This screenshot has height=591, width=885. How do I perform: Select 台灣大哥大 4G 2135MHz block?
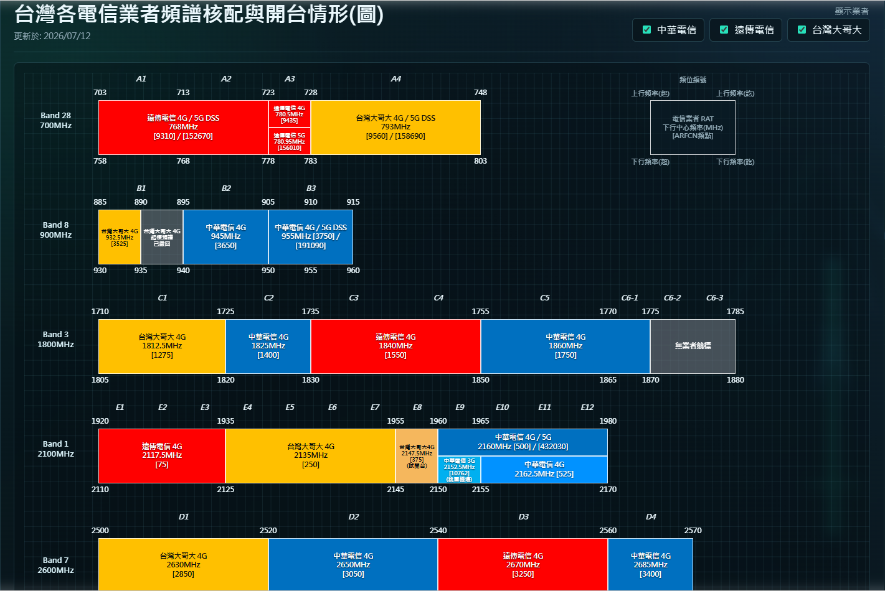[311, 456]
